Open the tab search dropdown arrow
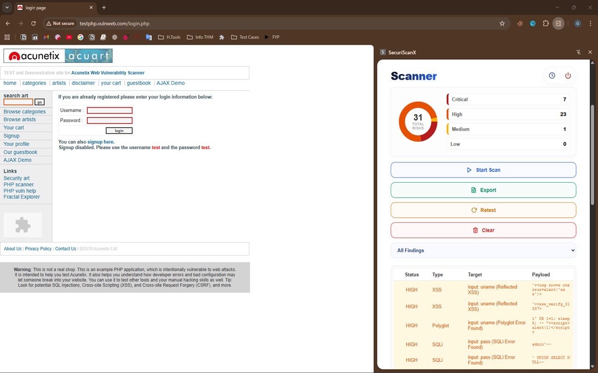 tap(7, 7)
